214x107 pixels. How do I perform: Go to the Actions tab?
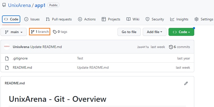(87, 19)
